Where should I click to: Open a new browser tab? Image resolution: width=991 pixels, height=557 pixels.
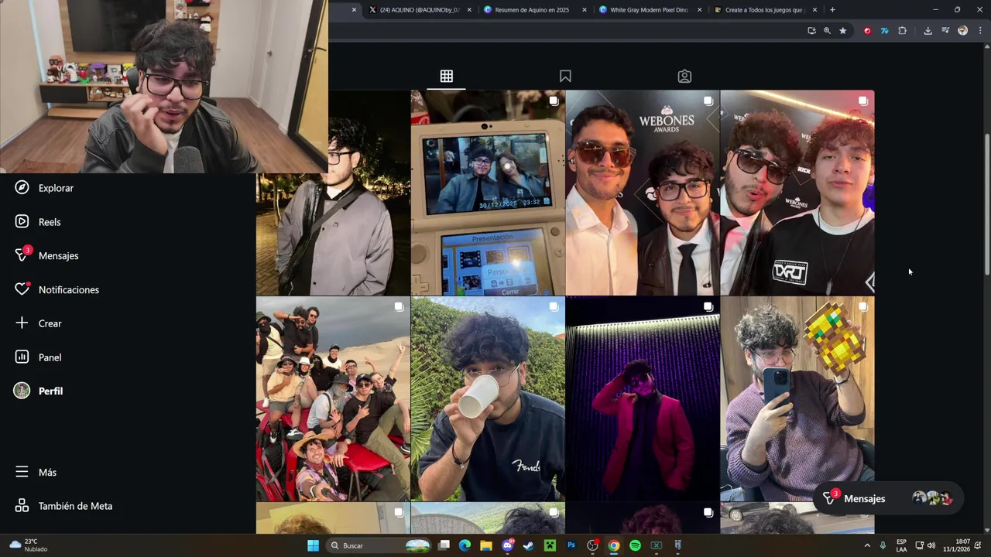[x=832, y=10]
